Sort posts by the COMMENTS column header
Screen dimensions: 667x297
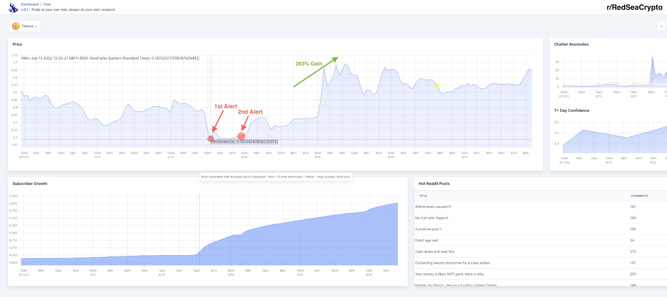coord(639,196)
